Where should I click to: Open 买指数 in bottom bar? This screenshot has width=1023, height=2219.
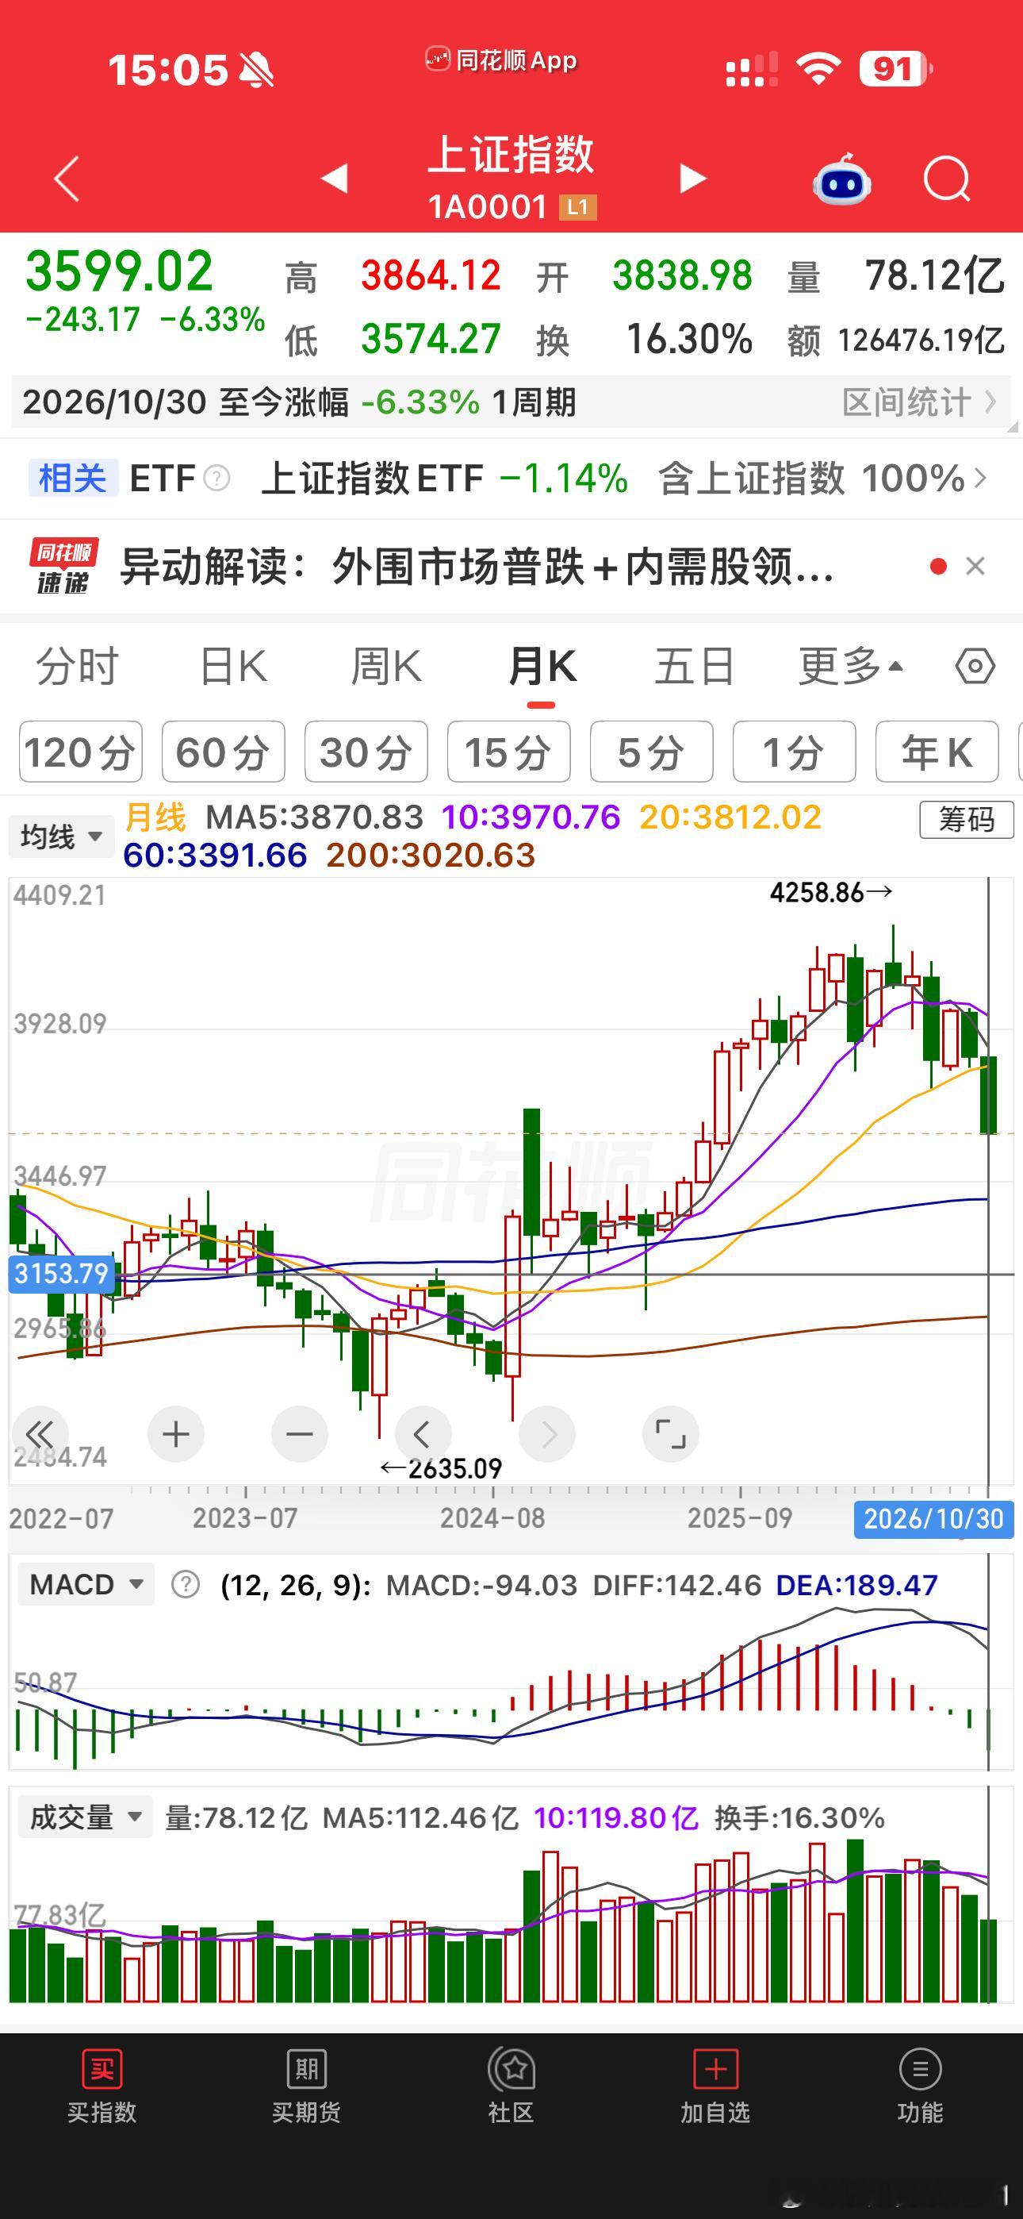pyautogui.click(x=102, y=2086)
